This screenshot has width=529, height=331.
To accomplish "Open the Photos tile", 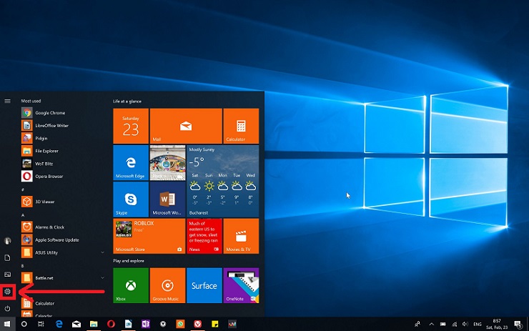I will click(168, 162).
